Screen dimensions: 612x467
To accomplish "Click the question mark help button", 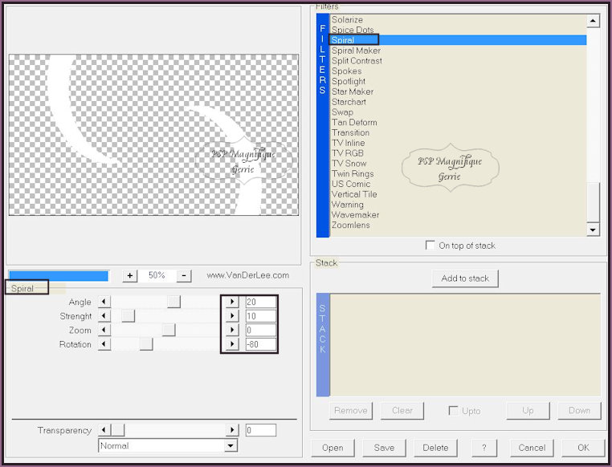I will click(484, 448).
